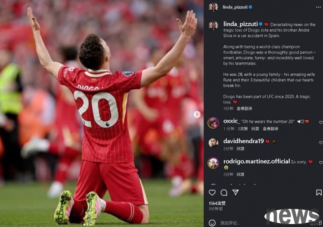Open davidhendra19 profile avatar

(x=213, y=142)
